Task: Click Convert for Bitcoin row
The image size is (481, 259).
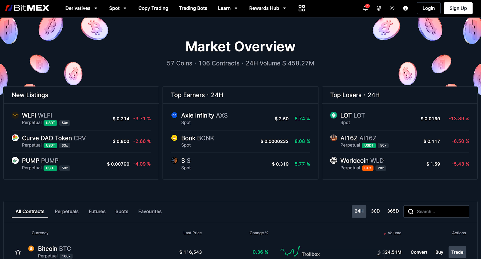Action: [419, 252]
